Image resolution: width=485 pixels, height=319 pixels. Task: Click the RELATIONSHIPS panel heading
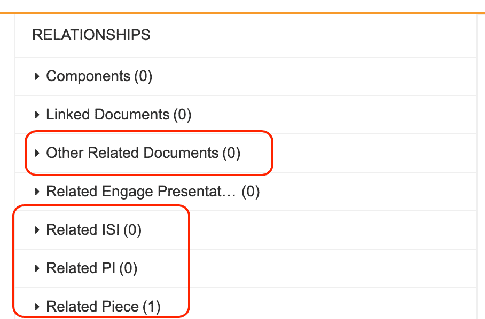pos(91,35)
